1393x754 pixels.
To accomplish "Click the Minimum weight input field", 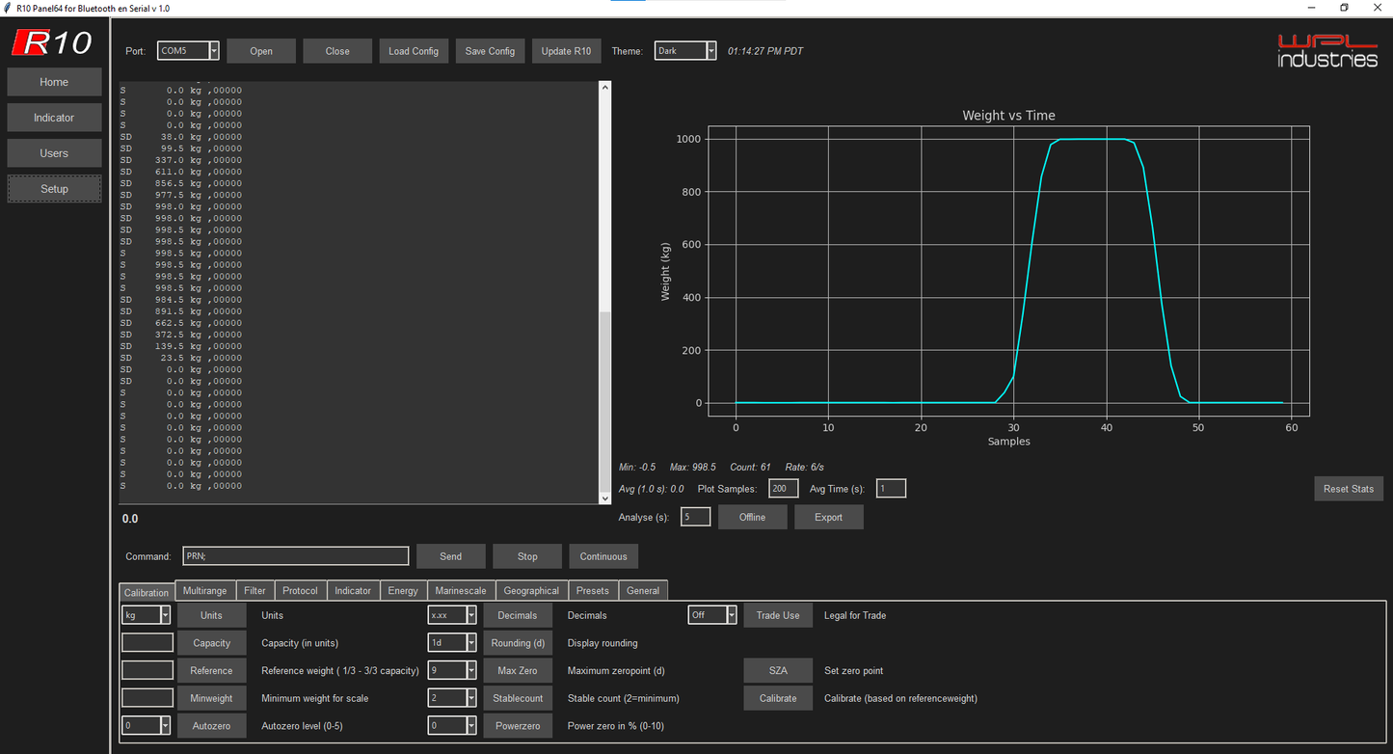I will pyautogui.click(x=147, y=698).
